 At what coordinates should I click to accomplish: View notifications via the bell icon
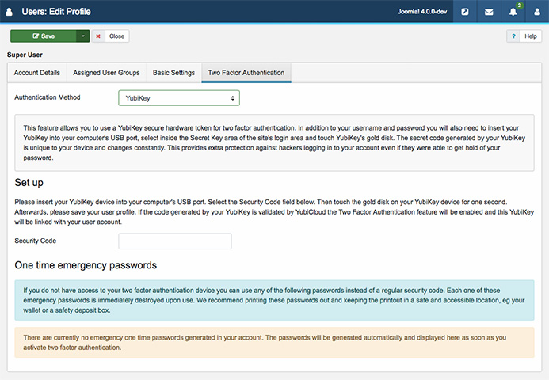coord(513,12)
